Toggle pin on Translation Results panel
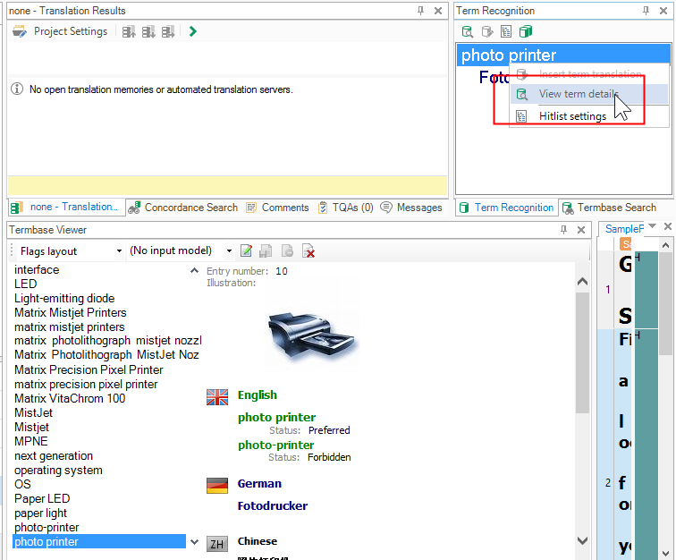 (x=420, y=11)
